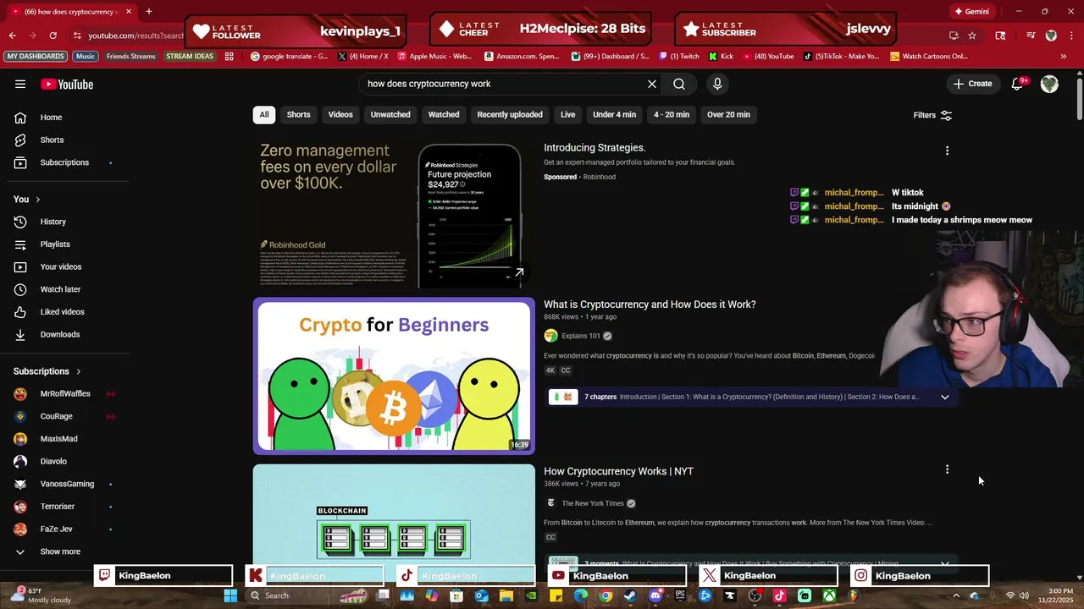Select the Over 20 min chip
1084x609 pixels.
(x=728, y=114)
